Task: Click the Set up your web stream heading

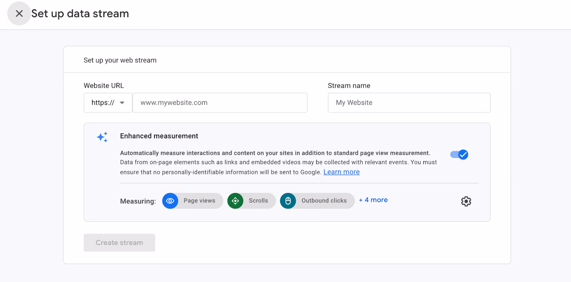Action: tap(120, 60)
